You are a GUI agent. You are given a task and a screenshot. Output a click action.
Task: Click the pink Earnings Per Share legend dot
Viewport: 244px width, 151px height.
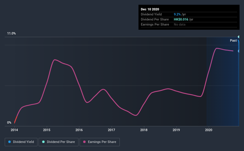tap(84, 142)
